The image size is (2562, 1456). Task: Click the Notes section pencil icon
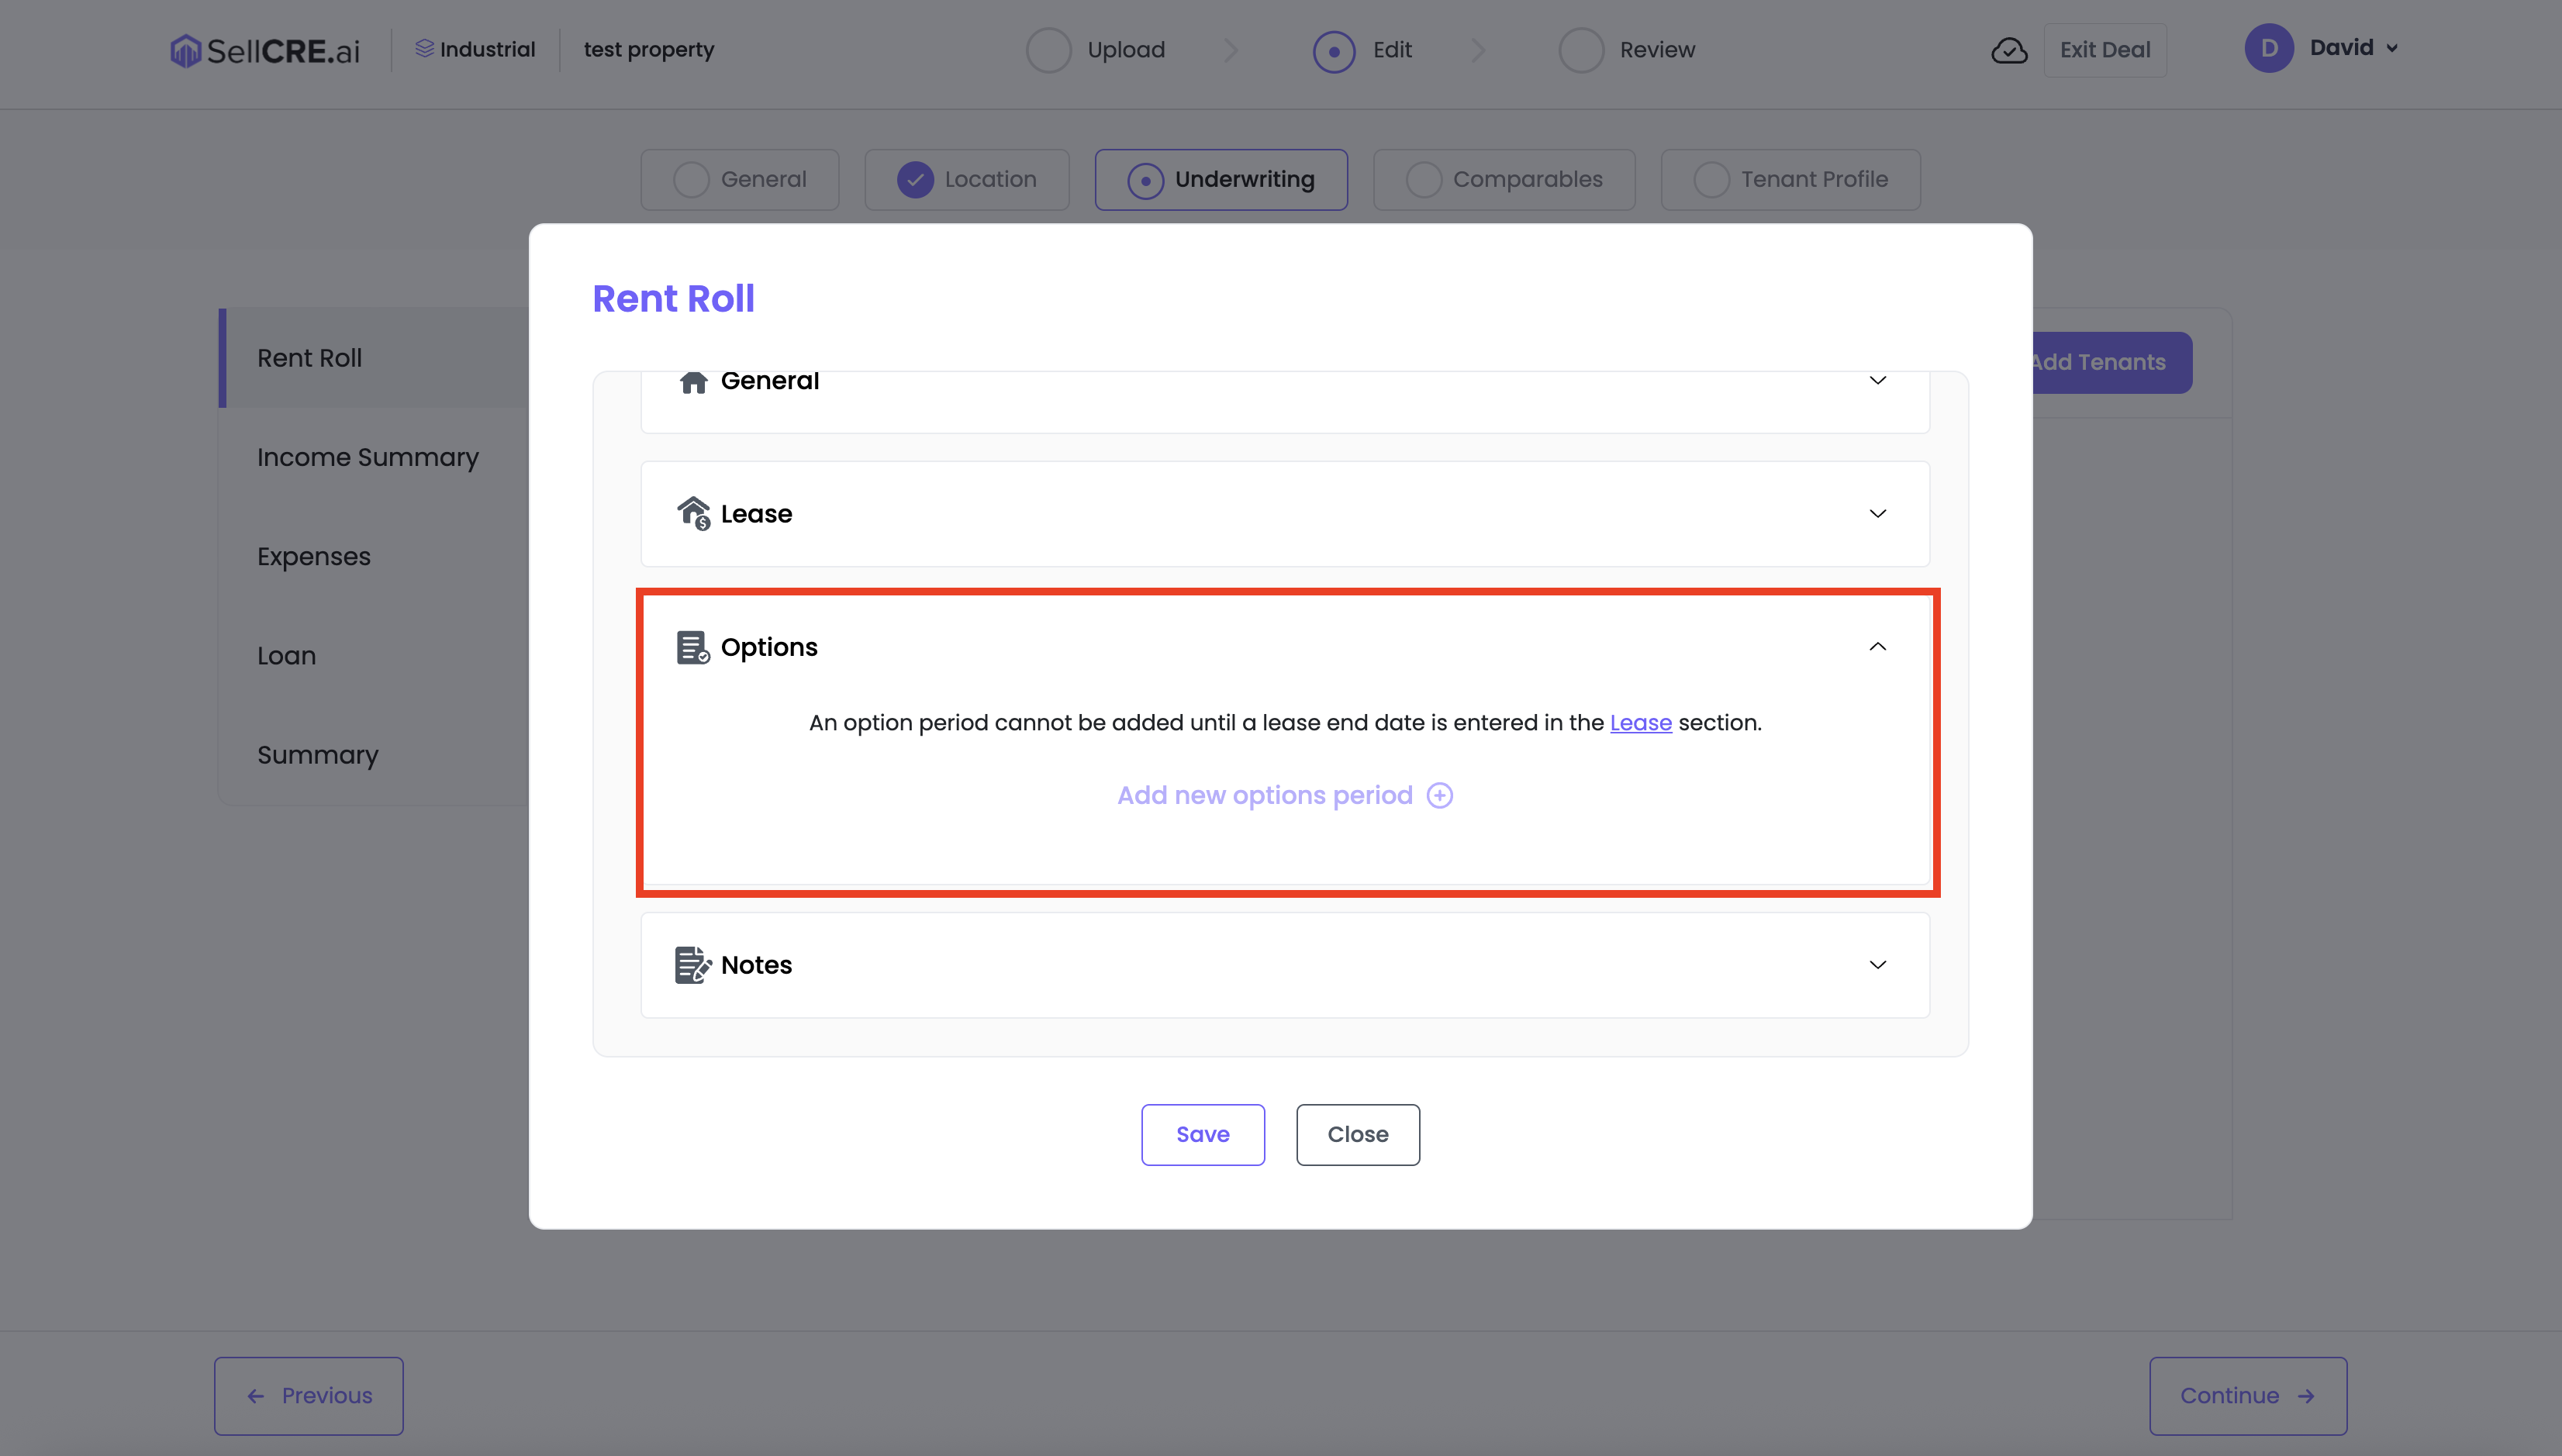(692, 965)
